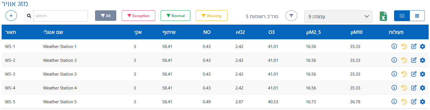Viewport: 430px width, 110px height.
Task: Sort by pM10 column header
Action: [356, 32]
